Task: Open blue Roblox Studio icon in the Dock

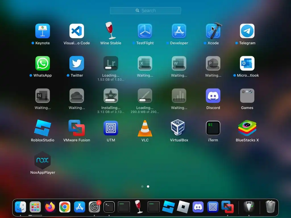Action: pyautogui.click(x=169, y=207)
